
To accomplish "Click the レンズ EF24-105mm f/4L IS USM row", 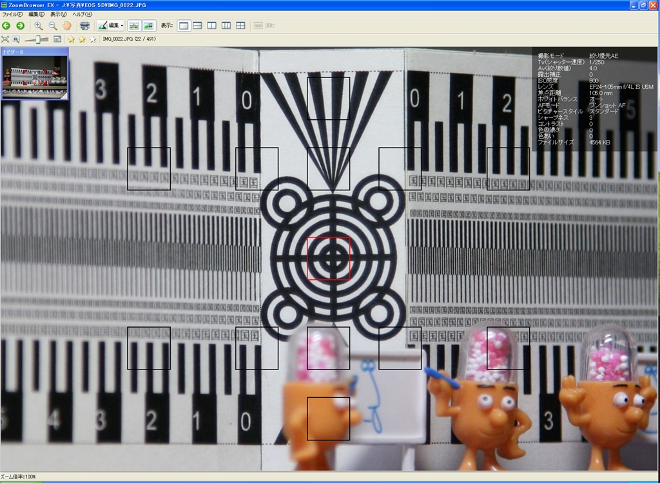I will click(x=595, y=87).
